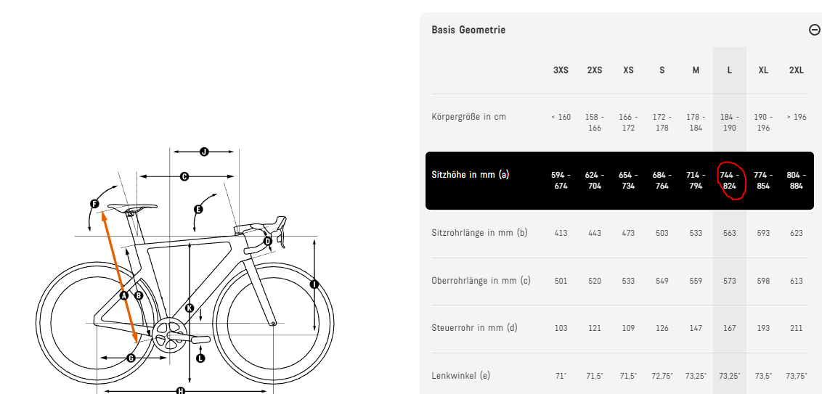Click the Oberrohrlänge in mm (c) row label
The height and width of the screenshot is (394, 822).
(481, 281)
